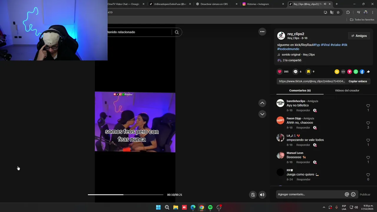377x212 pixels.
Task: Open Chrome extensions puzzle icon
Action: pos(348,12)
